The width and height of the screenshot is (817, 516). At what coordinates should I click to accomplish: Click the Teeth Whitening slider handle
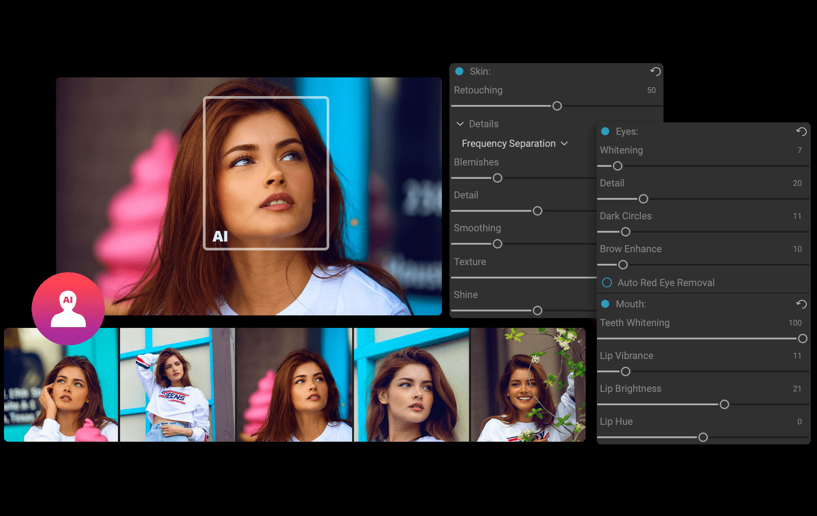pyautogui.click(x=803, y=339)
